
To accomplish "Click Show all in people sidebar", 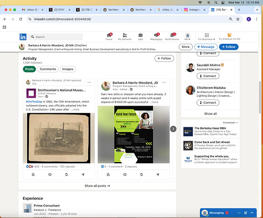I will click(x=210, y=113).
